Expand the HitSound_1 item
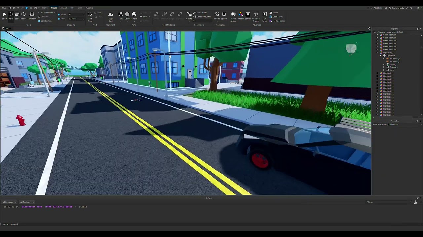This screenshot has width=423, height=237. (384, 58)
